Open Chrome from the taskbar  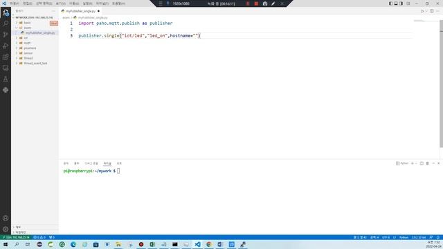(209, 244)
